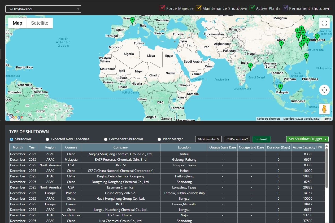Viewport: 335px width, 223px height.
Task: Click the 01/December end date field
Action: (x=237, y=139)
